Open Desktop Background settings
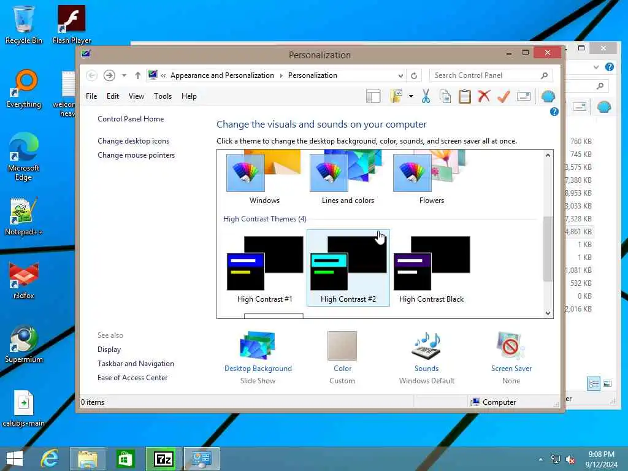This screenshot has width=628, height=471. click(258, 357)
